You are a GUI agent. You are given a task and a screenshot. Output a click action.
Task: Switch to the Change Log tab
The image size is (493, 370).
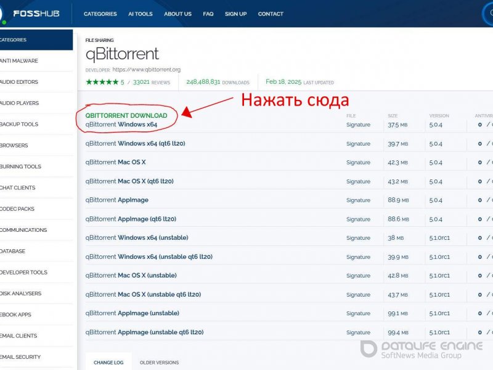point(108,363)
